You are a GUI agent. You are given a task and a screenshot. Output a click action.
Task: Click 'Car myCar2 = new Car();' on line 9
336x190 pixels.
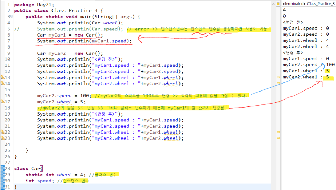pyautogui.click(x=70, y=53)
